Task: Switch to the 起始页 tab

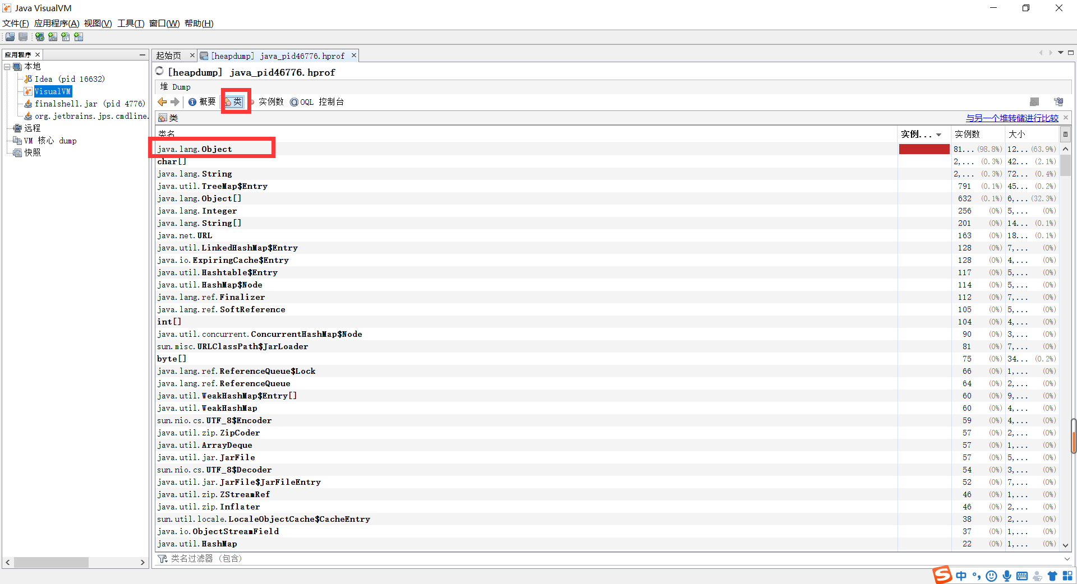Action: coord(169,55)
